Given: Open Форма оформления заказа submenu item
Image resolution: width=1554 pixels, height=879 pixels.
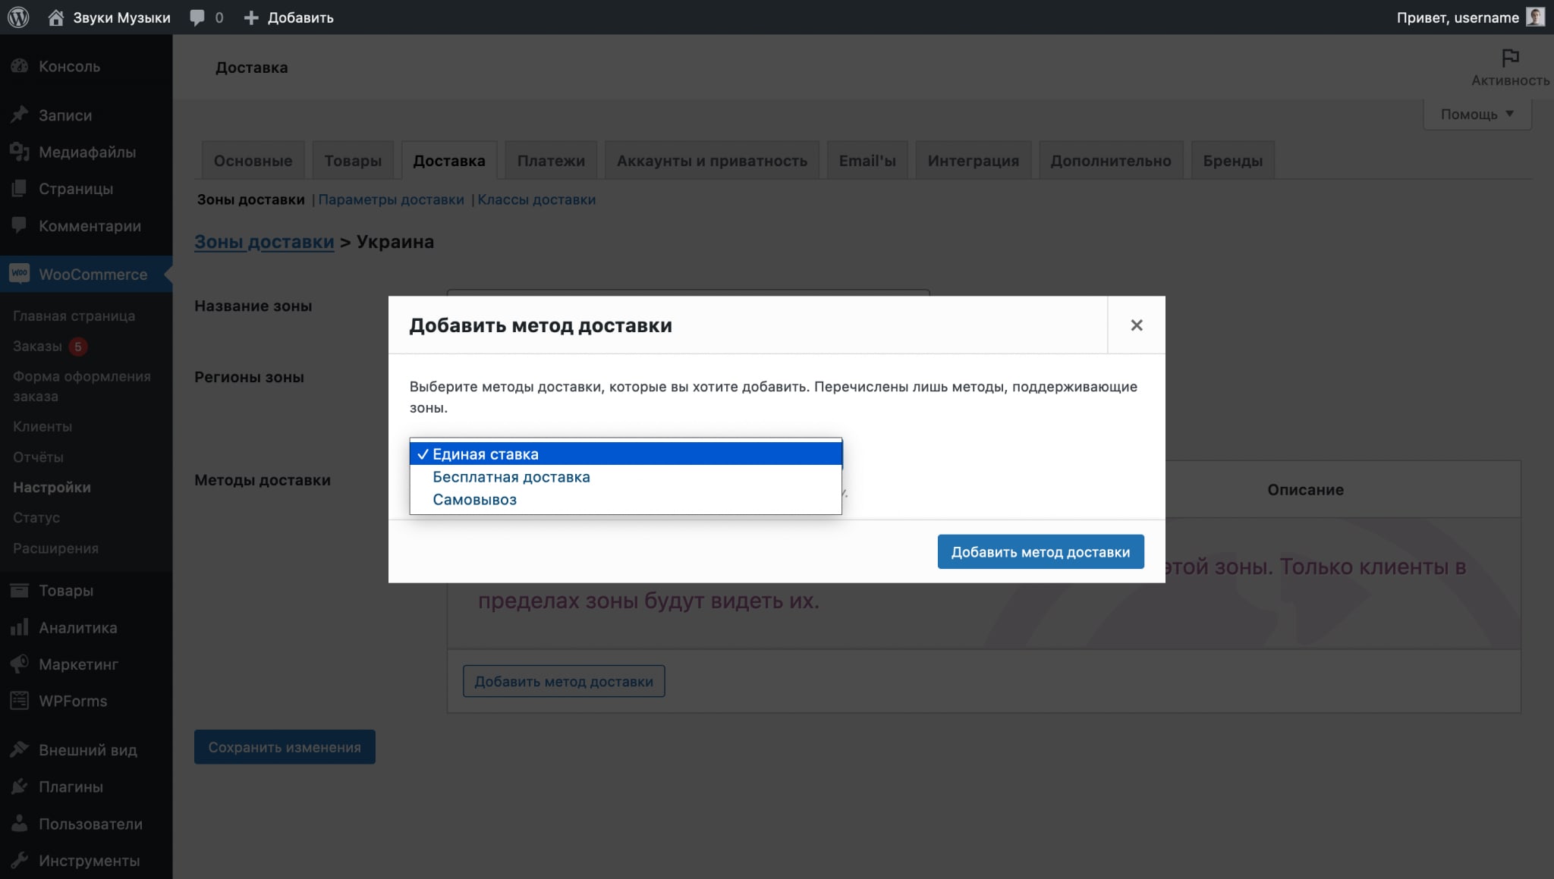Looking at the screenshot, I should (x=82, y=386).
